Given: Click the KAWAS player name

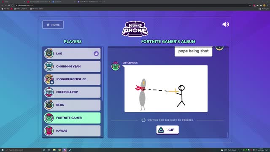Looking at the screenshot, I should coord(62,130).
